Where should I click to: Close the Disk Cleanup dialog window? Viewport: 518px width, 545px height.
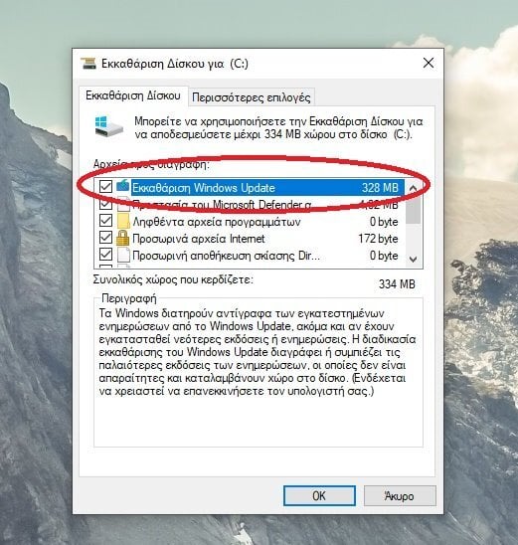(x=429, y=63)
